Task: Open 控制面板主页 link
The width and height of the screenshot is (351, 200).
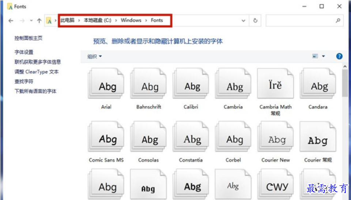Action: click(29, 38)
